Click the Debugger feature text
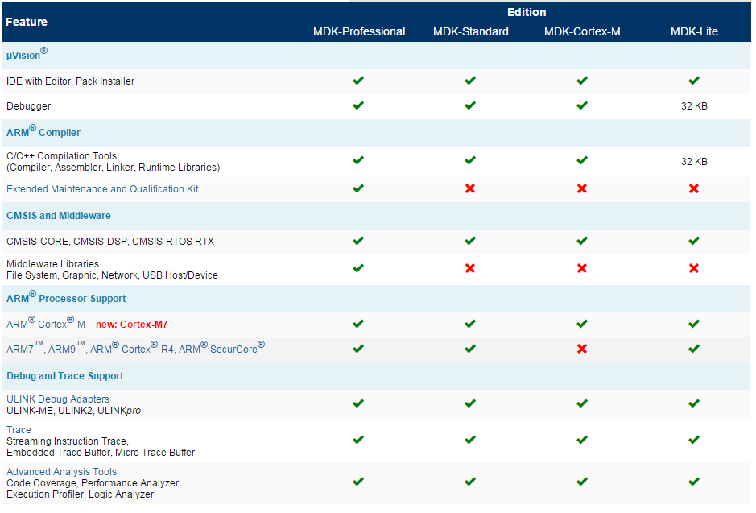The image size is (756, 513). click(28, 106)
